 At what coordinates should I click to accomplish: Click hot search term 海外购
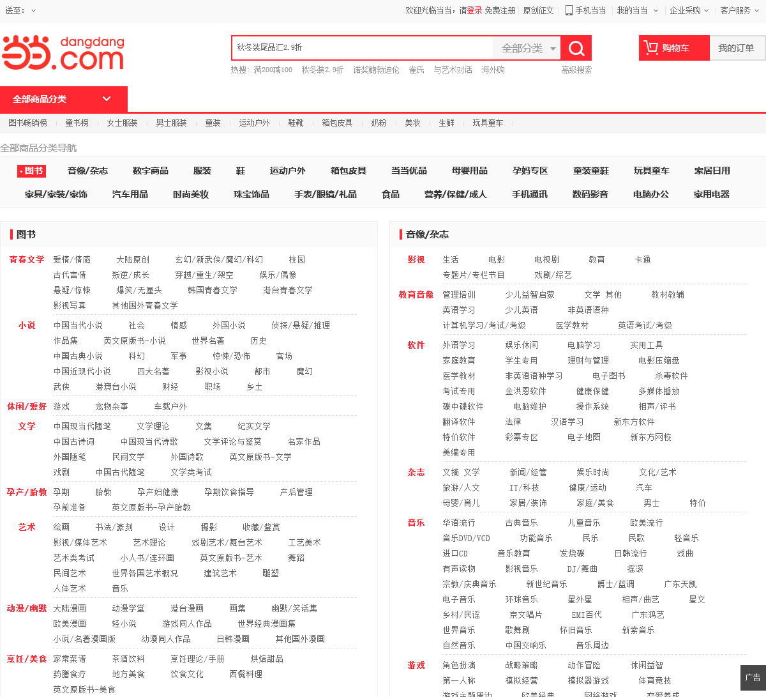493,70
